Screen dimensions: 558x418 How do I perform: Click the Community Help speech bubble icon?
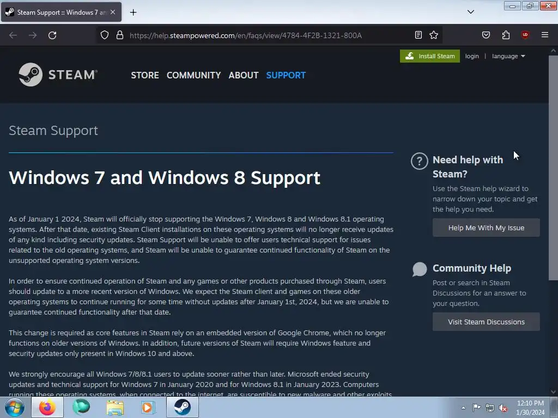coord(420,269)
